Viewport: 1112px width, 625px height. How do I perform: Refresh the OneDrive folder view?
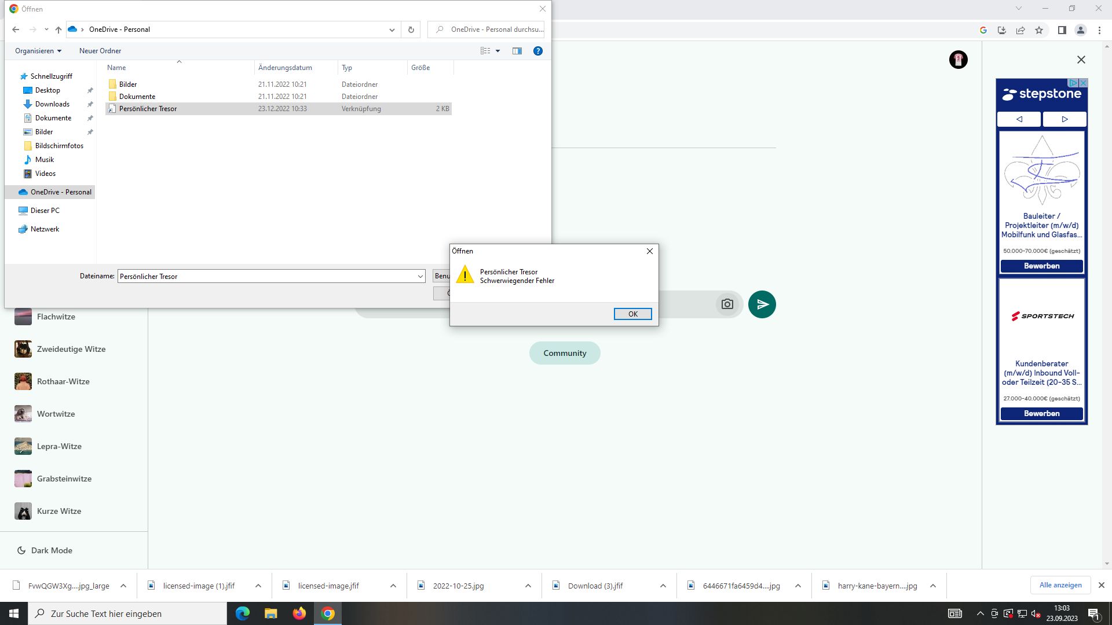pos(411,30)
